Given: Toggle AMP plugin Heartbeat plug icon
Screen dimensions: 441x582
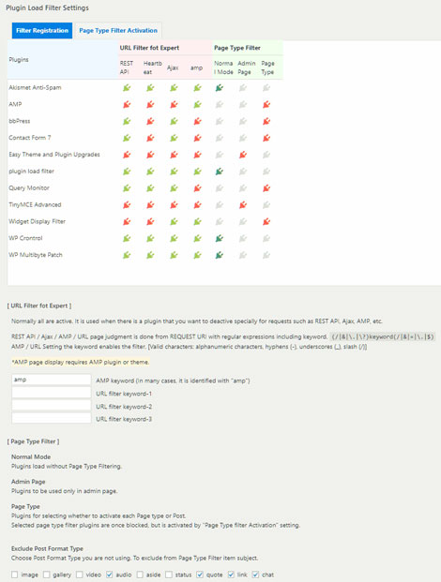Looking at the screenshot, I should pos(150,105).
